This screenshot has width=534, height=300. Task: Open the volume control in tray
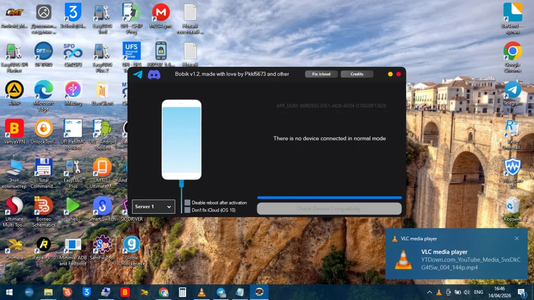tap(466, 292)
